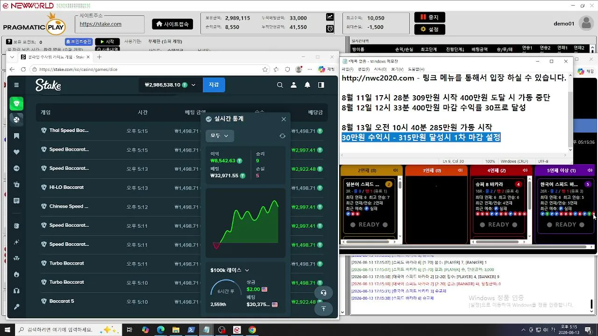The image size is (598, 336).
Task: Open File Explorer from the taskbar
Action: [176, 330]
